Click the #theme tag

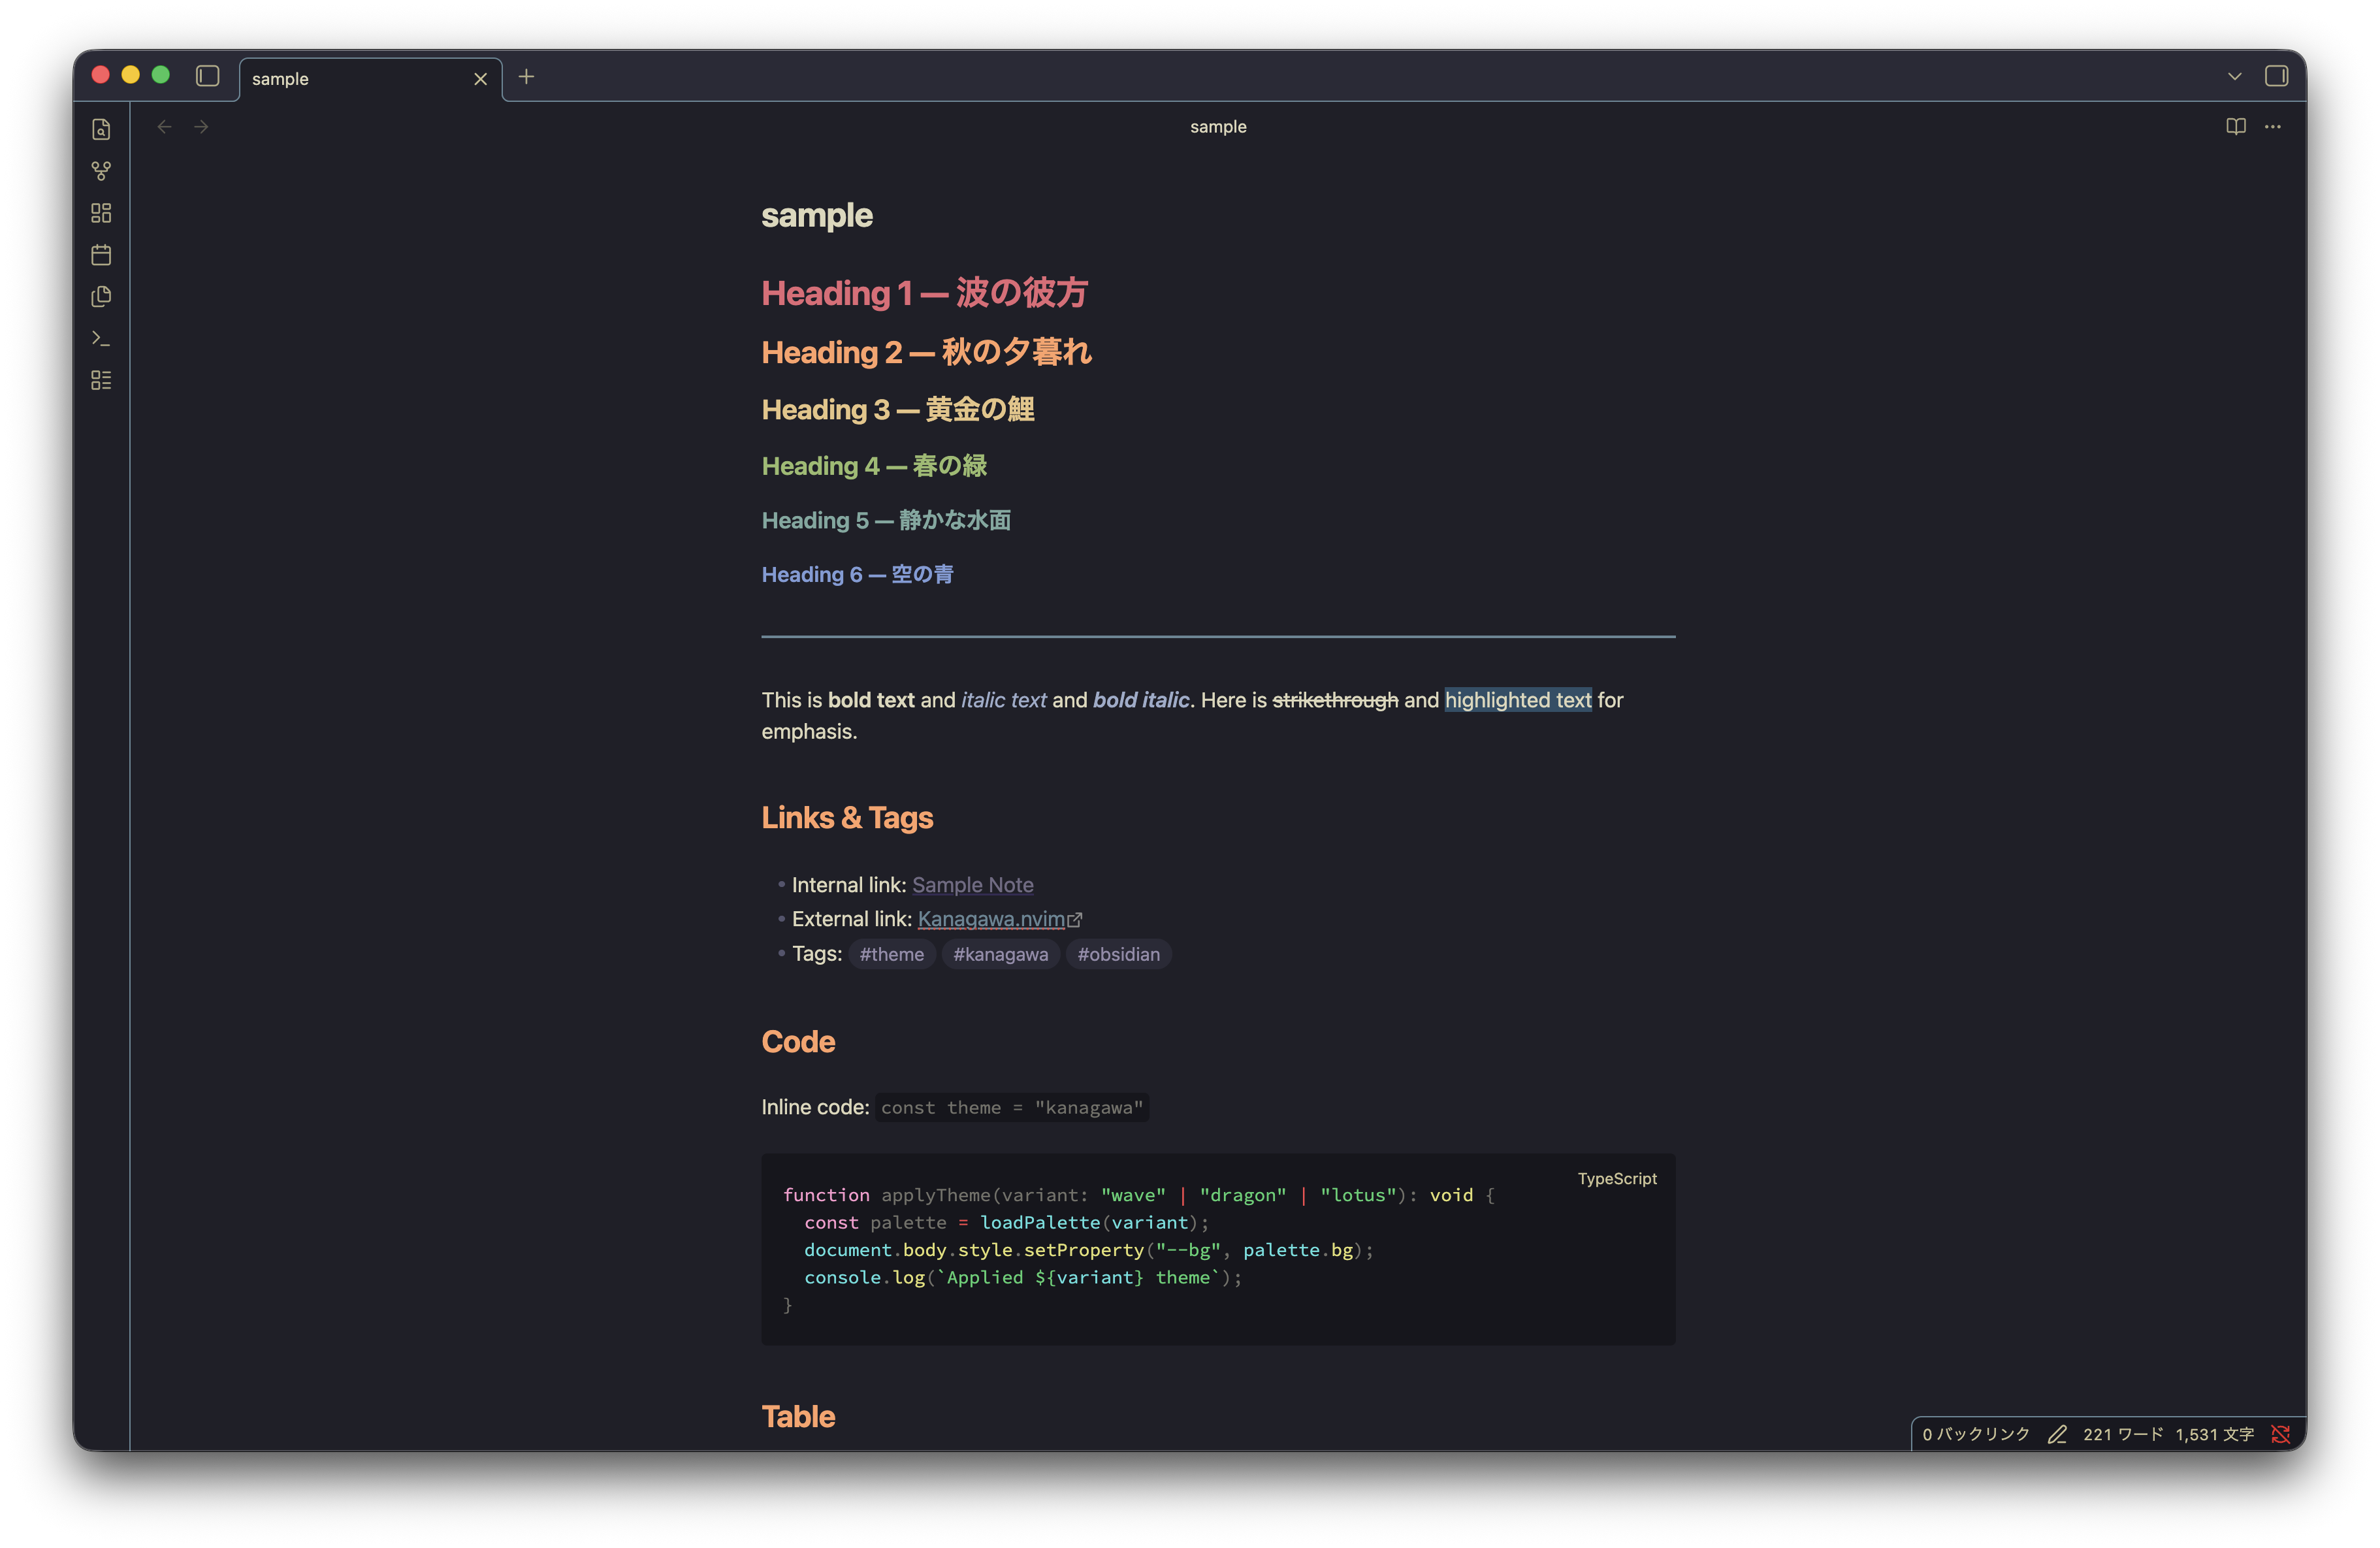[892, 954]
